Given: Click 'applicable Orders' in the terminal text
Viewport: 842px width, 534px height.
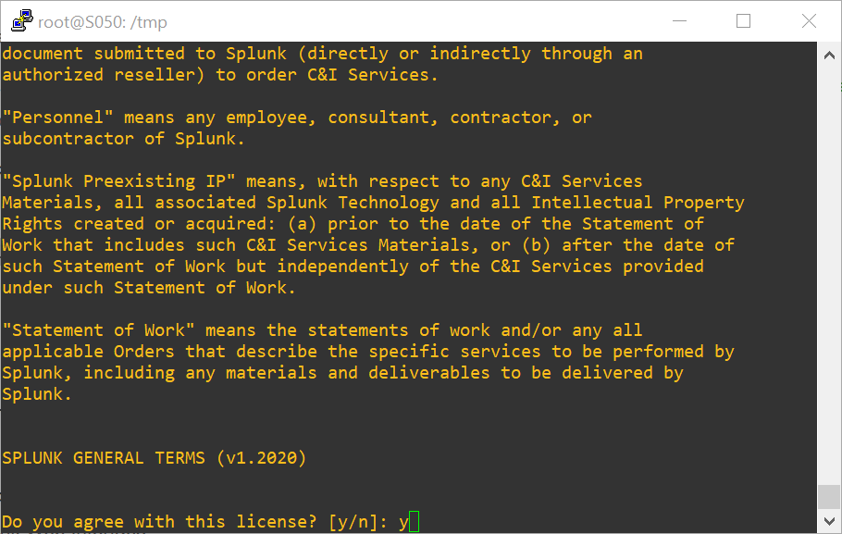Looking at the screenshot, I should coord(89,352).
